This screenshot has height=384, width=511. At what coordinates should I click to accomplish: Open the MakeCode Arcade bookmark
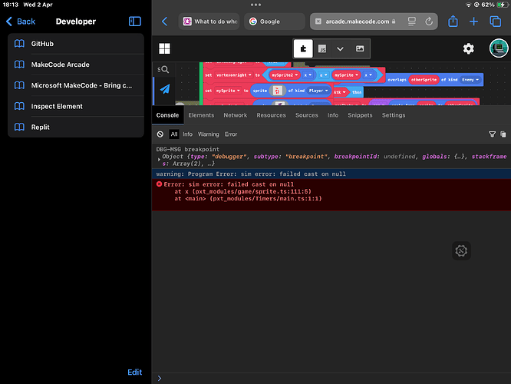(x=76, y=65)
